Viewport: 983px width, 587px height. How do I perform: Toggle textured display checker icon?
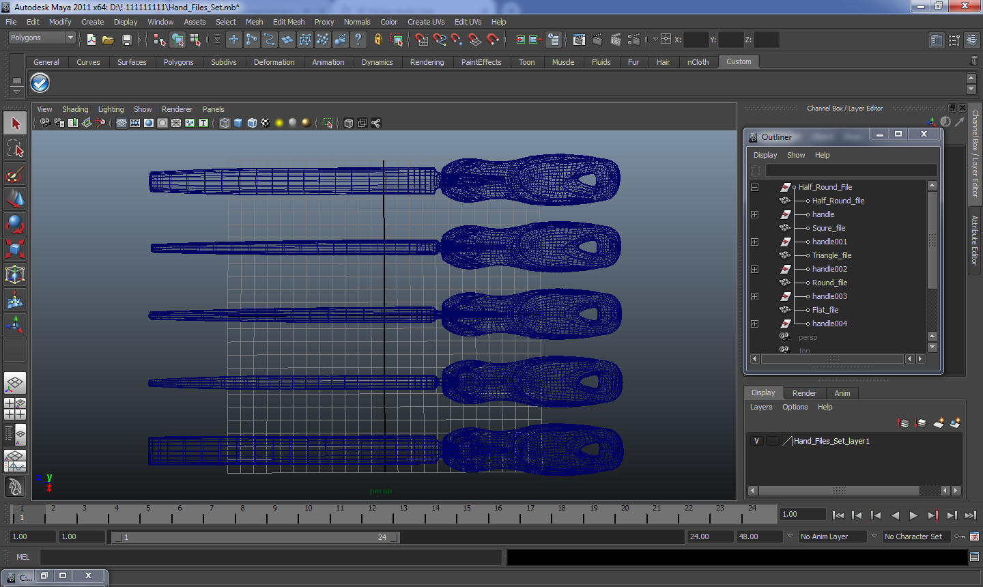click(266, 123)
